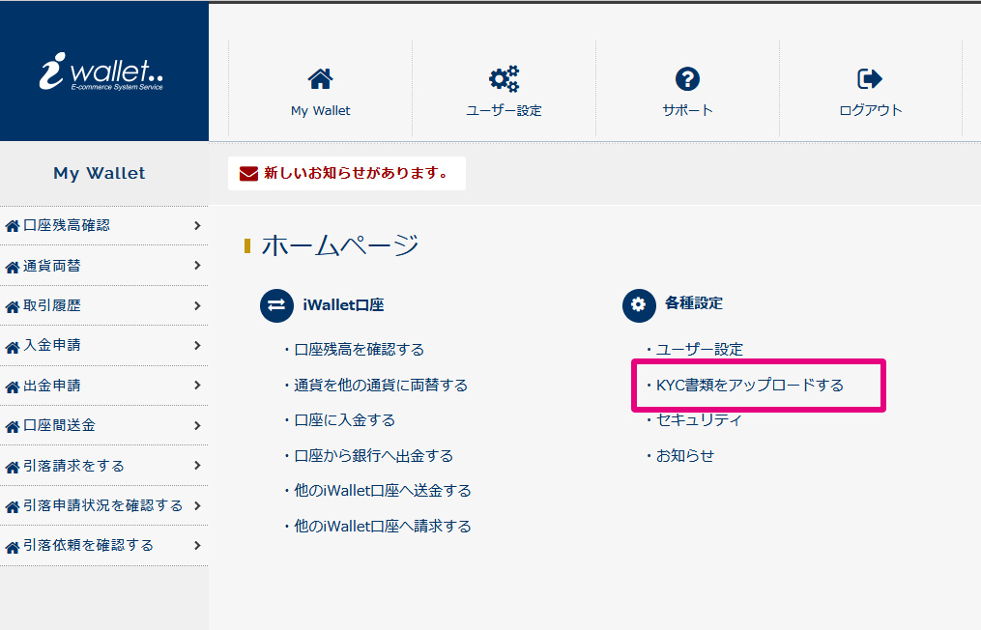
Task: Expand the 入金申請 chevron
Action: 197,345
